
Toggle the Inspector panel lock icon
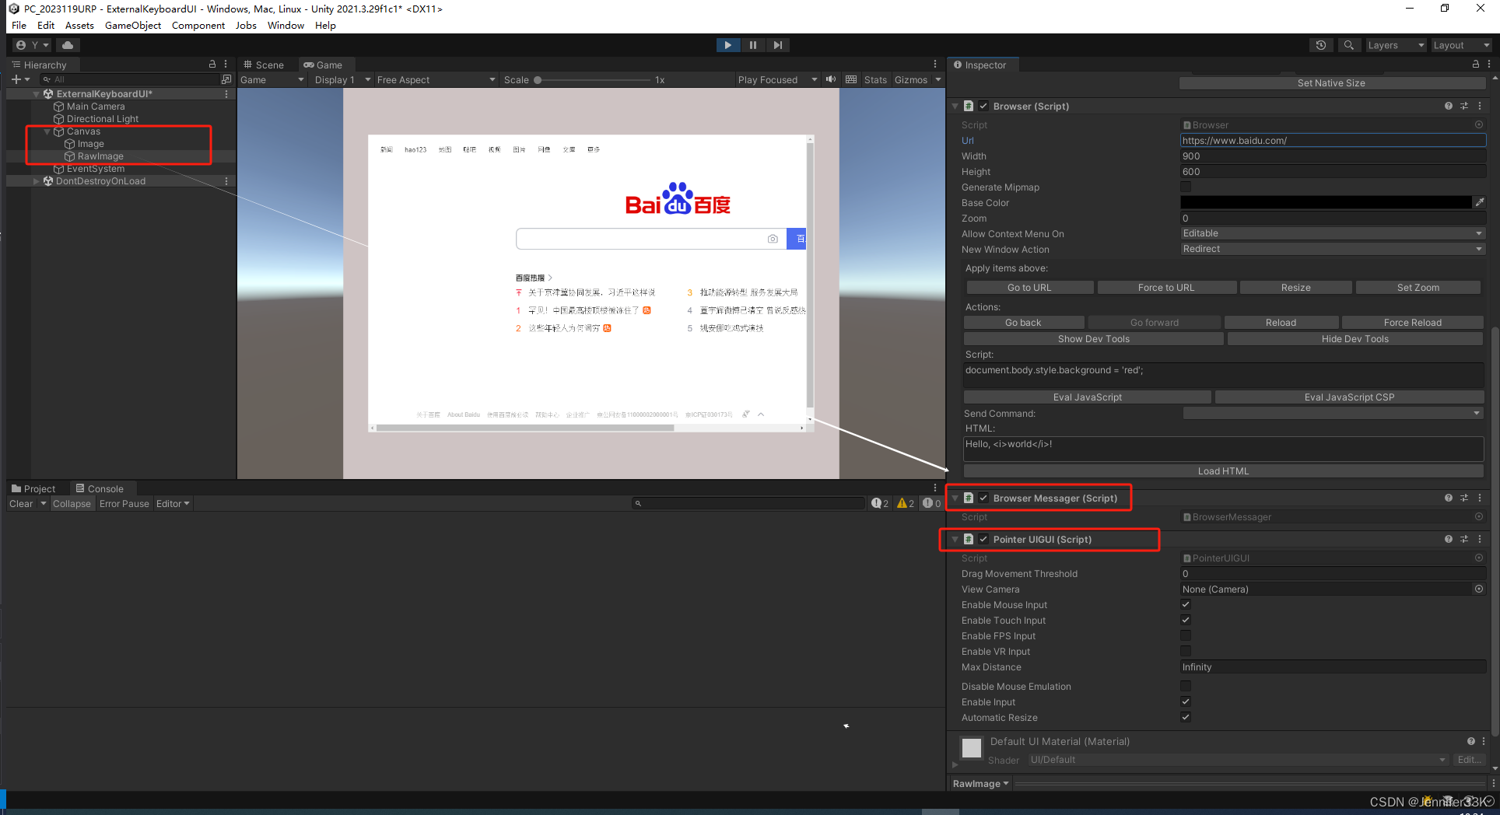[1475, 65]
